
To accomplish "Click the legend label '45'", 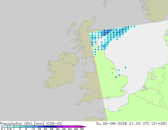I will click(x=76, y=129).
